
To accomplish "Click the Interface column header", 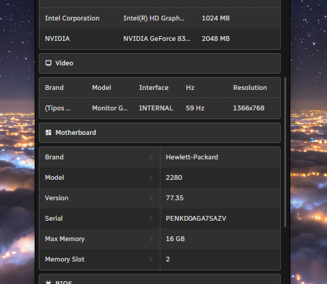I will [x=154, y=88].
